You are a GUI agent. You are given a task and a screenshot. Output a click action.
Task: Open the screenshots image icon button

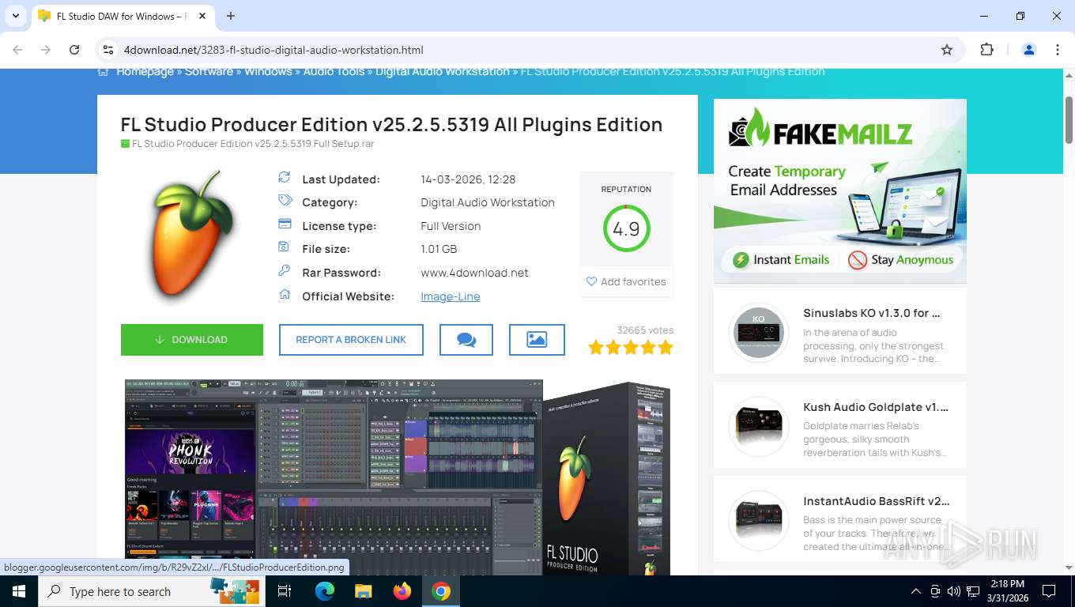pos(537,340)
